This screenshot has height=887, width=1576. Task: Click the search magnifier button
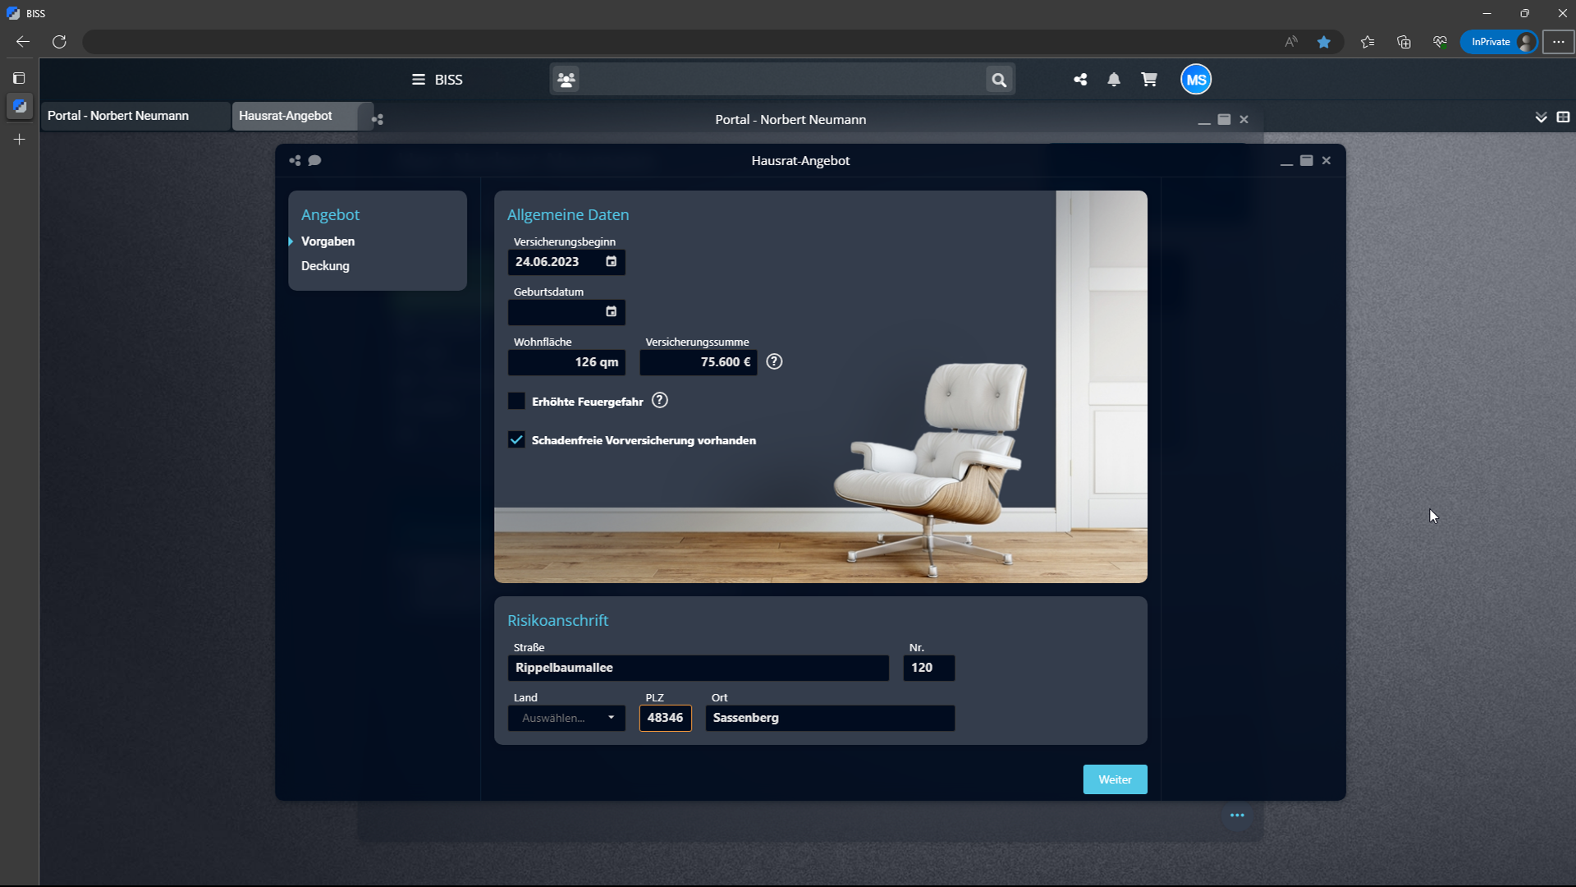999,80
